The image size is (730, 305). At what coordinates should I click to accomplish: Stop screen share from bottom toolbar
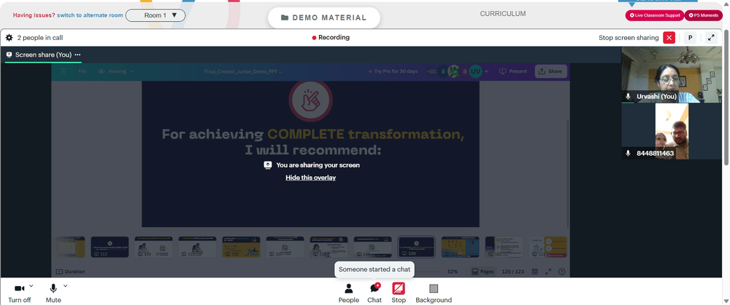click(399, 293)
